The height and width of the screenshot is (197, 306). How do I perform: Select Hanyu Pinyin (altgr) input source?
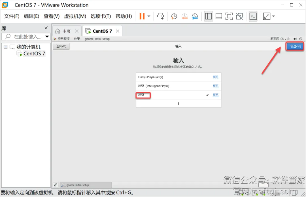[x=178, y=77]
